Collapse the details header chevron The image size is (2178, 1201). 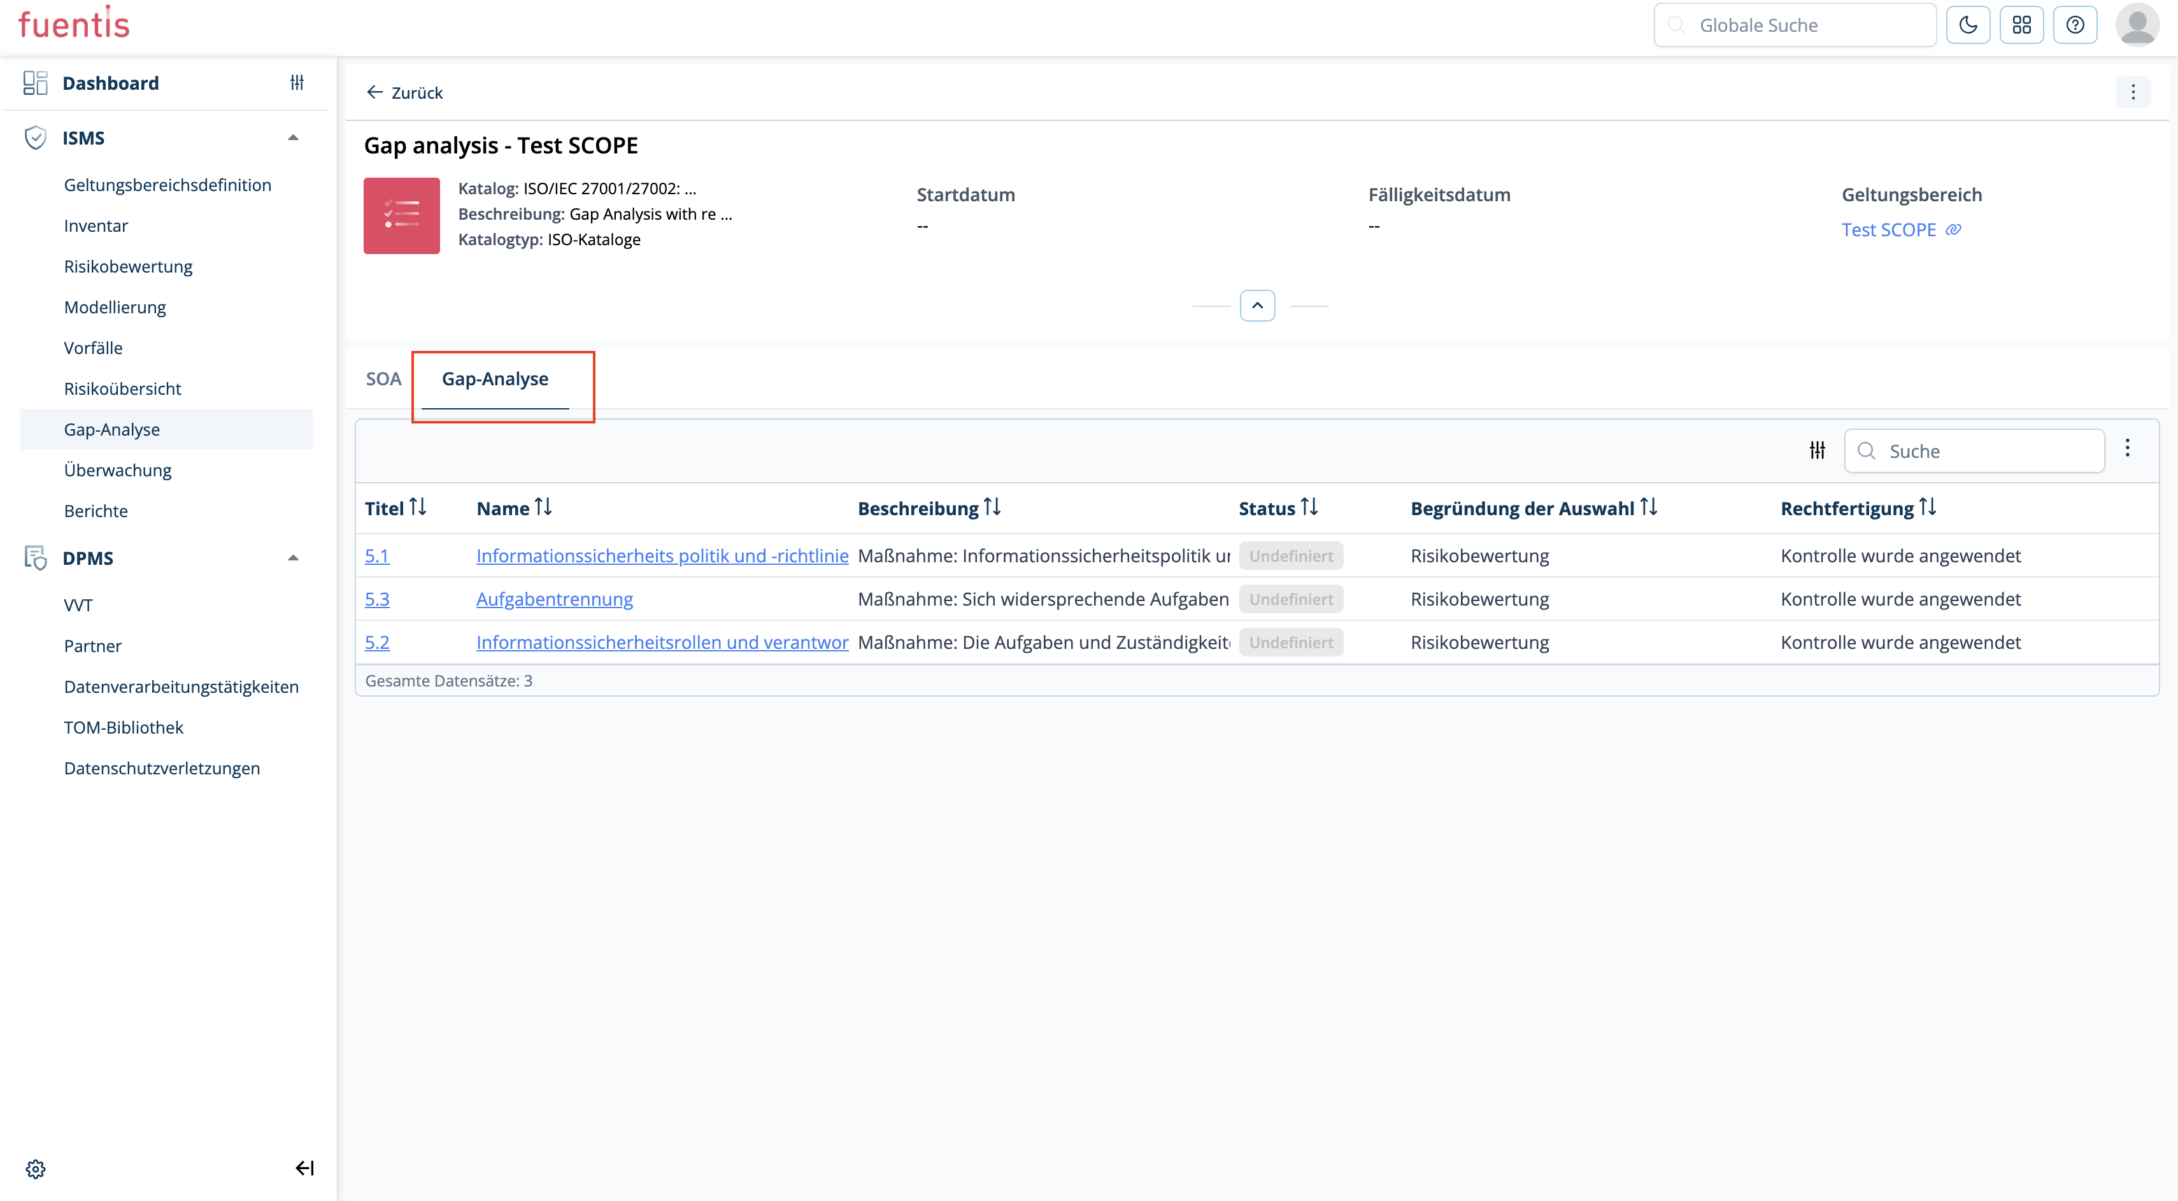[x=1257, y=306]
